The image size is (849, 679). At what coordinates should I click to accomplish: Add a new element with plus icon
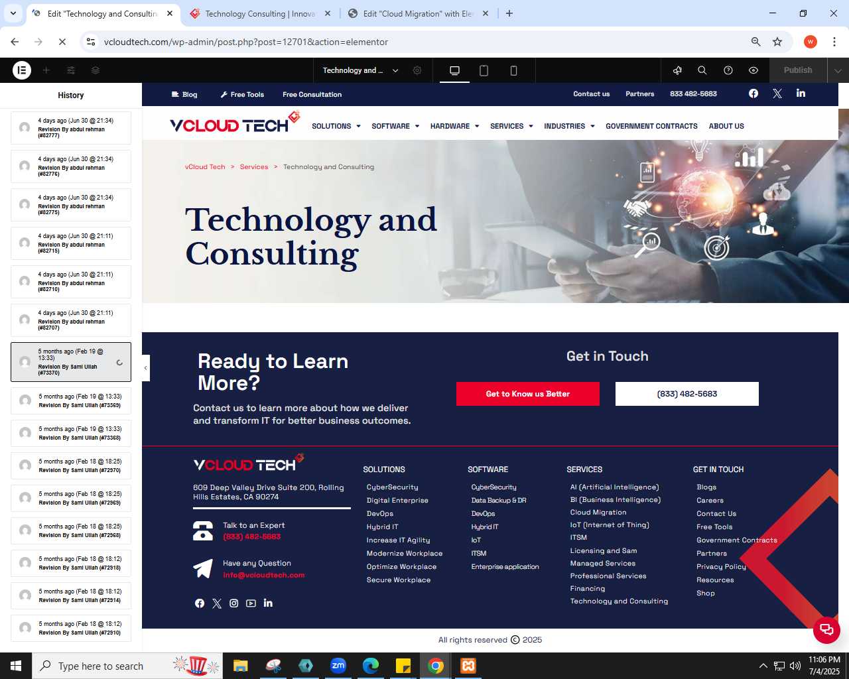click(x=46, y=70)
